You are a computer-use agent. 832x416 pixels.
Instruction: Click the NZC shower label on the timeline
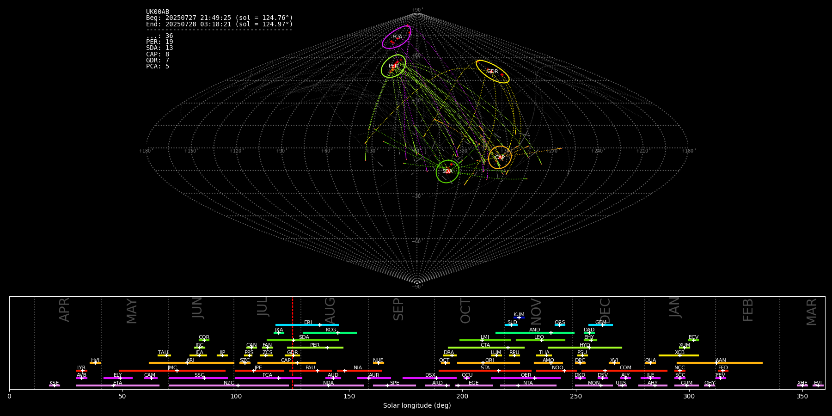229,383
